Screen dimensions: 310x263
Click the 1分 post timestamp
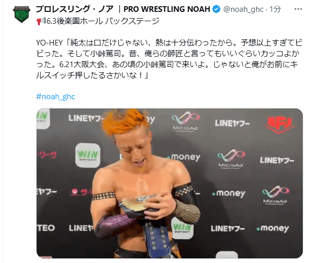click(275, 9)
